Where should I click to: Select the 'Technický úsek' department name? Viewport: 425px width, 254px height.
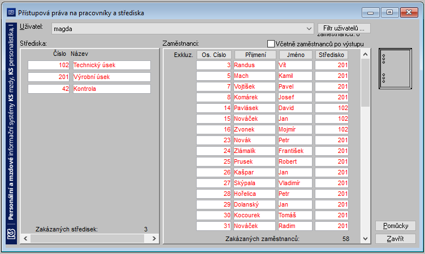tap(112, 65)
